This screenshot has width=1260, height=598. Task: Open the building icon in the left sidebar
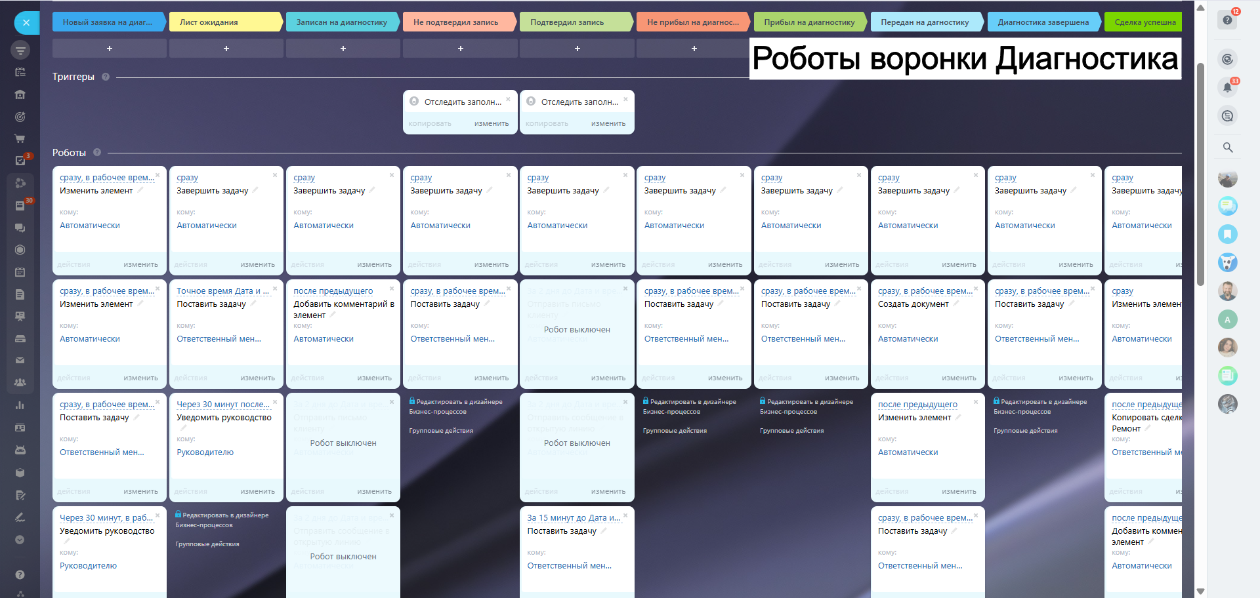click(20, 94)
